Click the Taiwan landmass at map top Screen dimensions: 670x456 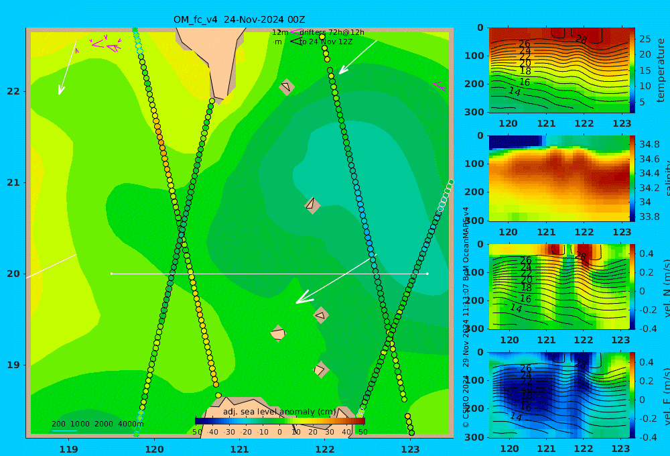(212, 63)
